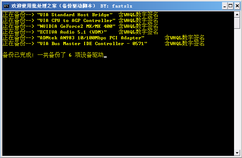Click "VIA Bus Master IDE Controller - 0571"
Image resolution: width=242 pixels, height=158 pixels.
(92, 44)
